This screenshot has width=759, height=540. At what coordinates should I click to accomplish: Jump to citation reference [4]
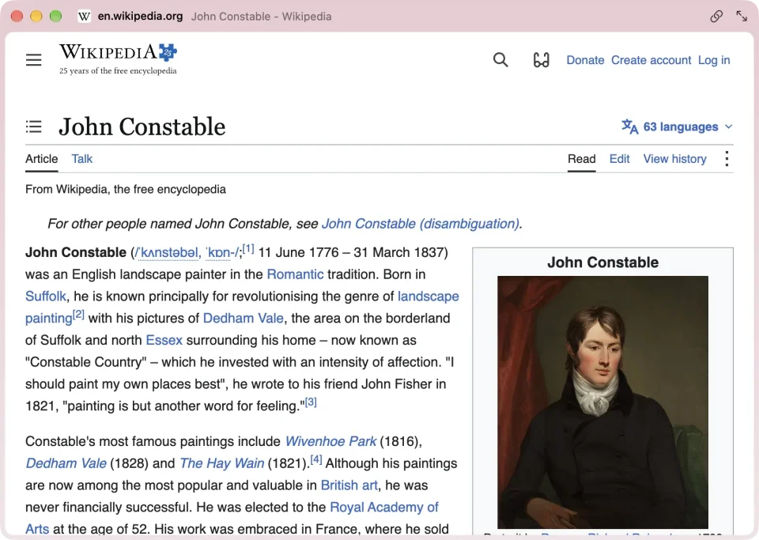(x=316, y=459)
